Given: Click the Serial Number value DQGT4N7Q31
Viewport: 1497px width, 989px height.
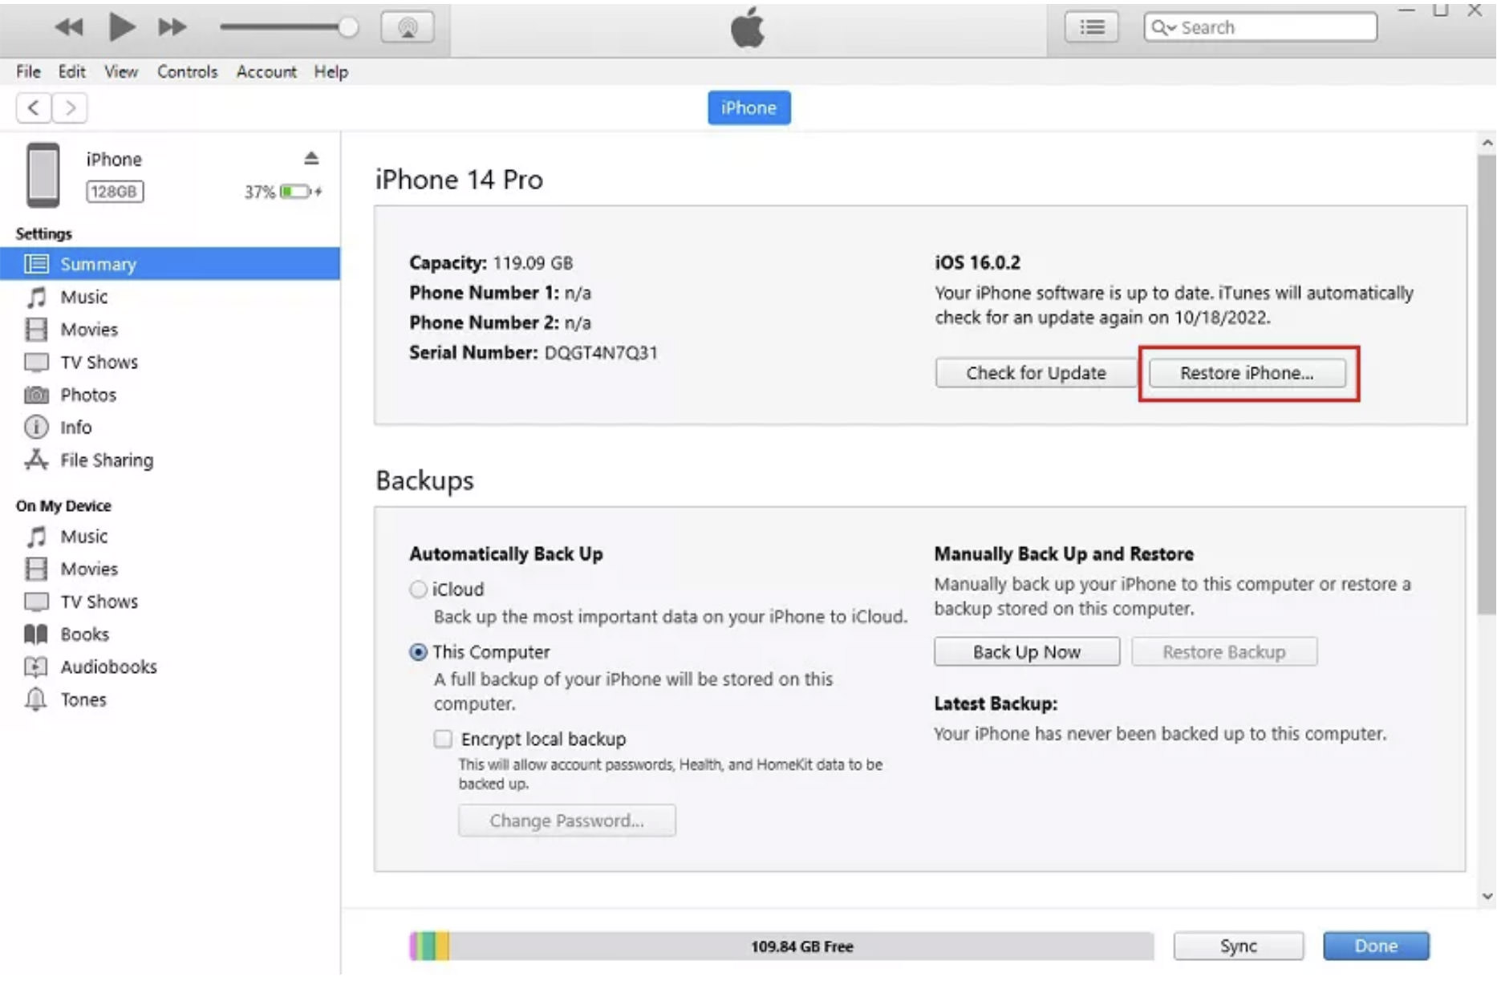Looking at the screenshot, I should (x=601, y=353).
